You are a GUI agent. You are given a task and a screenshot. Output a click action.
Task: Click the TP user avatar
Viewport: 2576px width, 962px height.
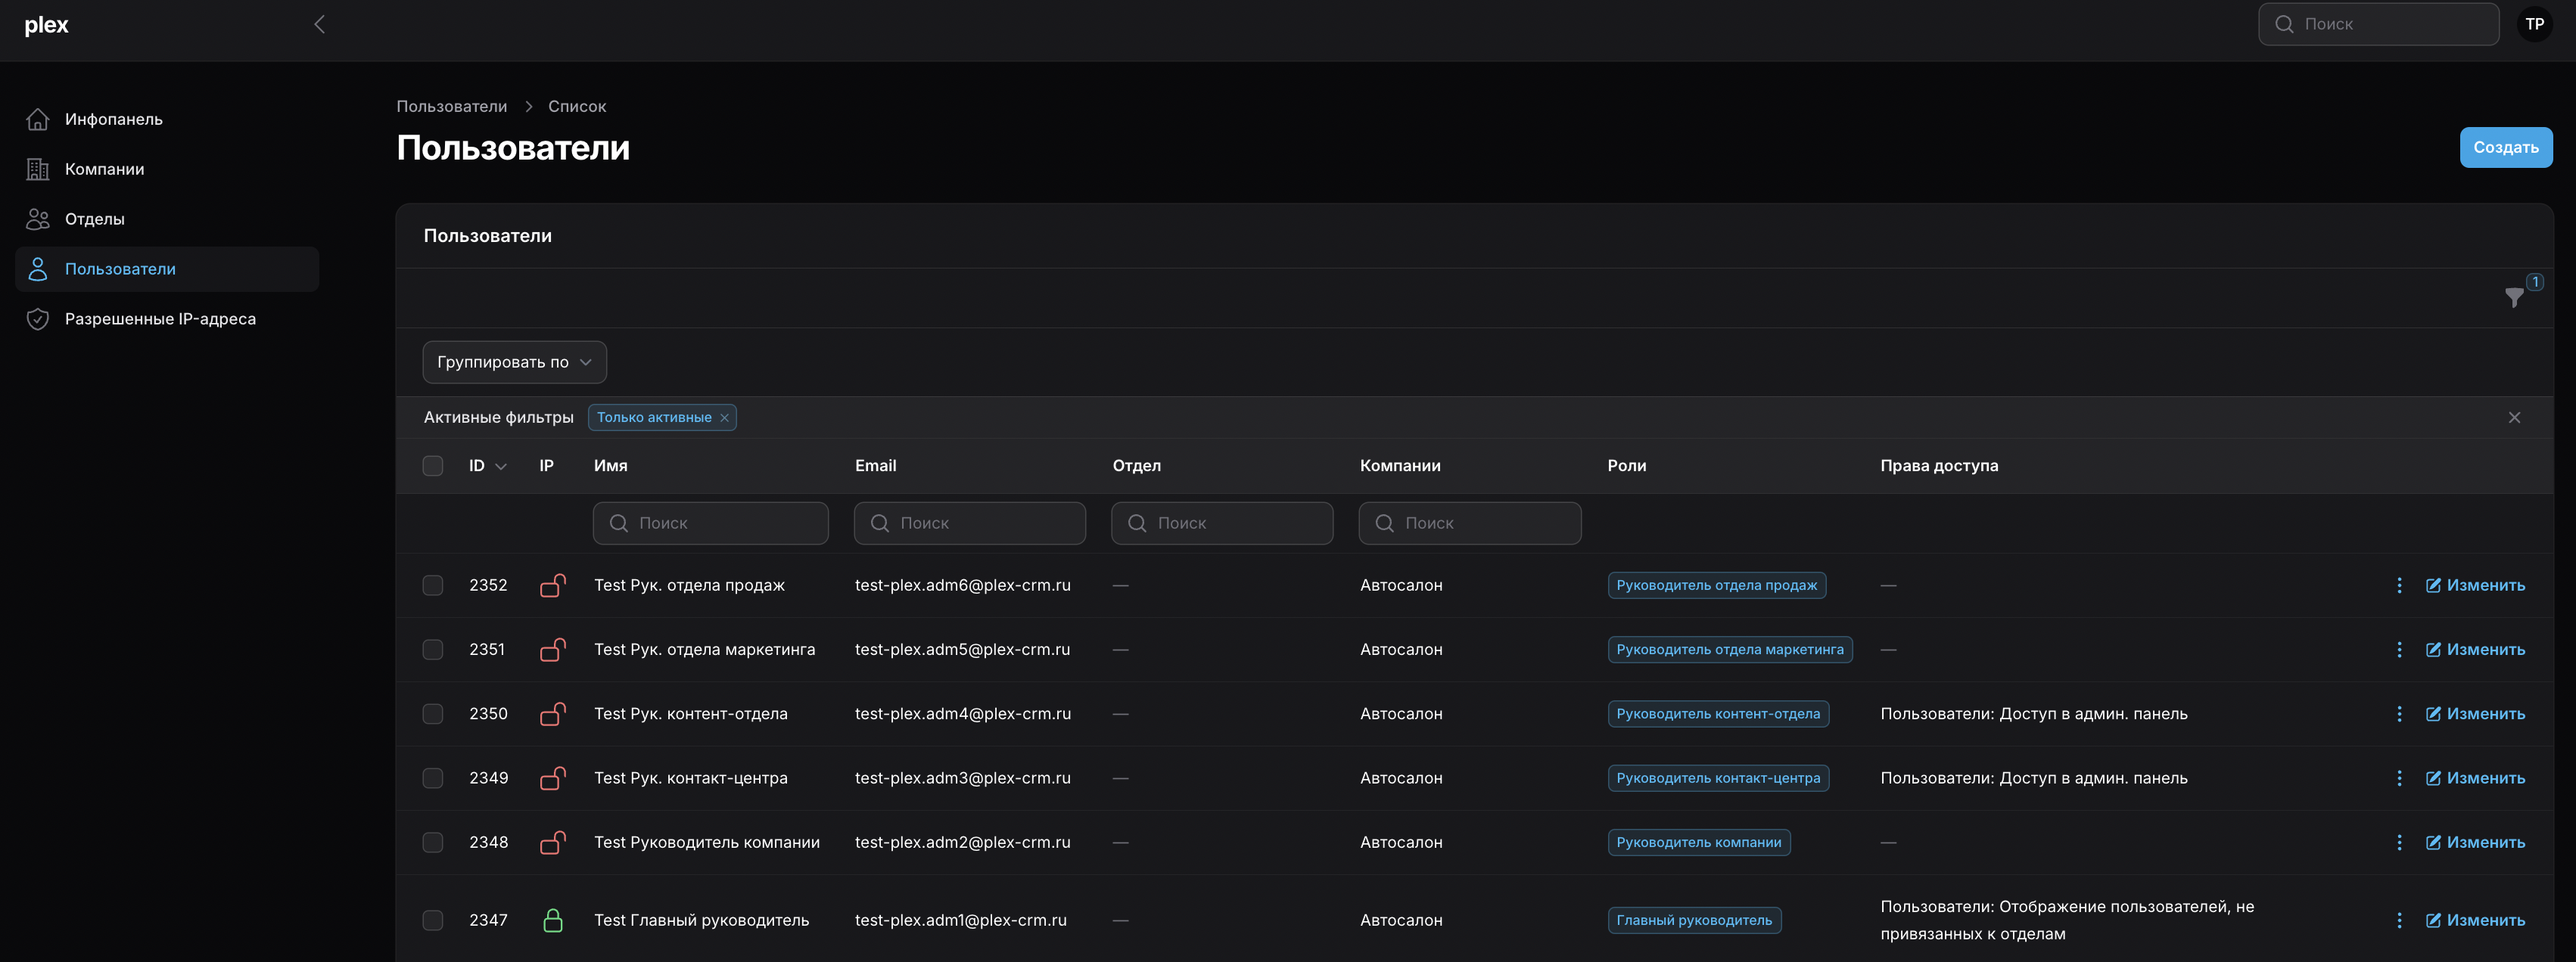(x=2534, y=24)
